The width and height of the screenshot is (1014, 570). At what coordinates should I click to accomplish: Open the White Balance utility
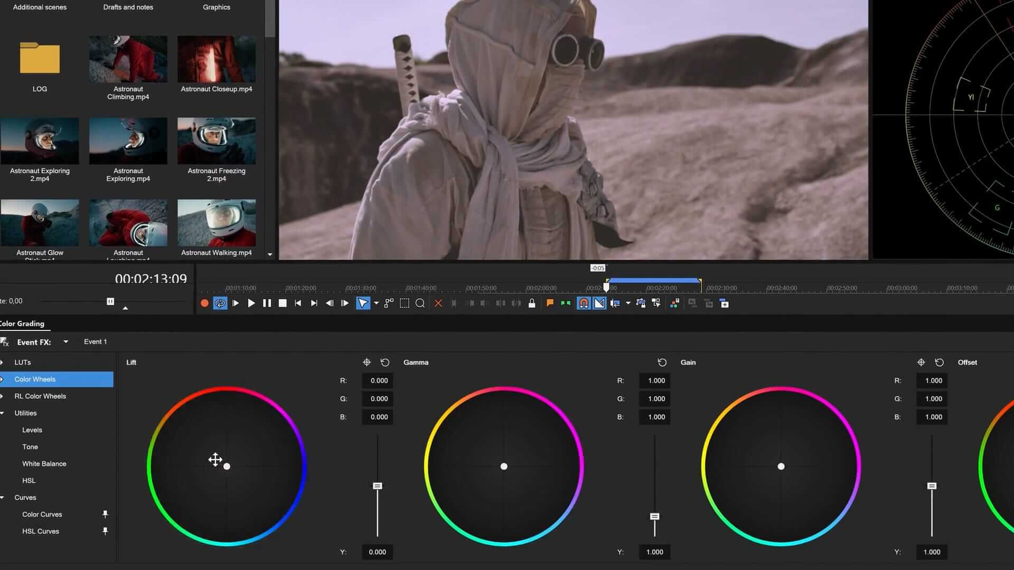(x=44, y=463)
